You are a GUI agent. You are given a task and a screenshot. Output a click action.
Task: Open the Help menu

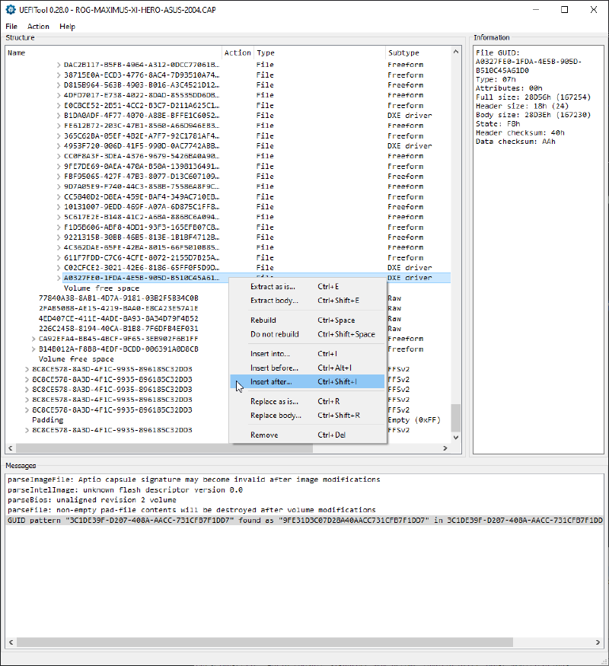(x=66, y=26)
